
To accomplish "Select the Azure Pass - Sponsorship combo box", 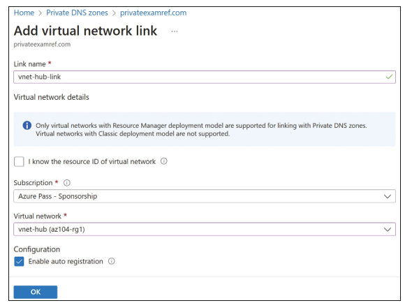I will point(205,196).
